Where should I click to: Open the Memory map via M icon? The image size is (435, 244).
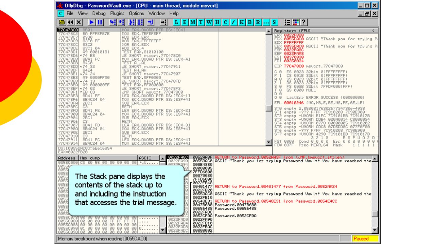(193, 22)
